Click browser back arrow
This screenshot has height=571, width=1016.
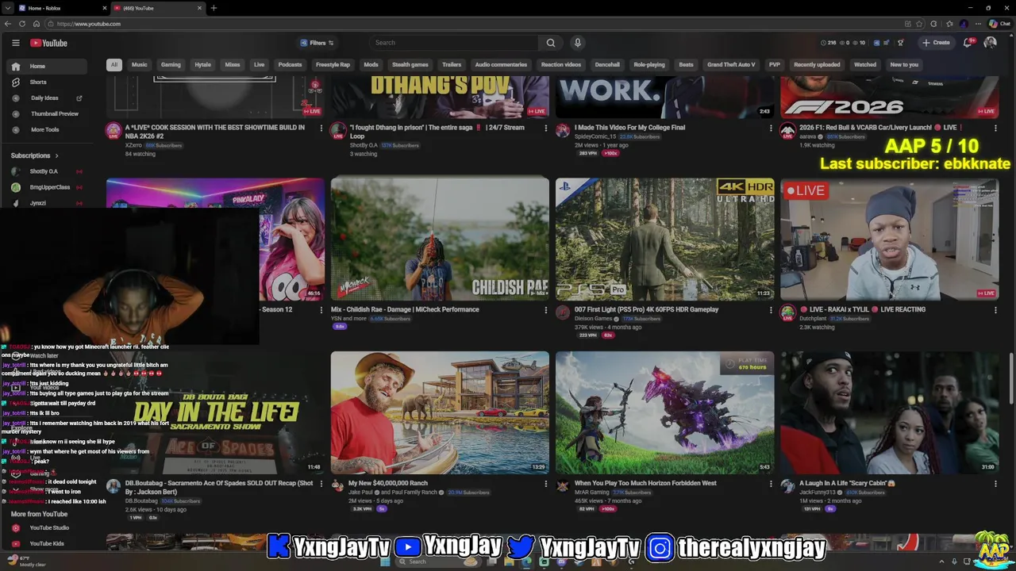pos(8,24)
